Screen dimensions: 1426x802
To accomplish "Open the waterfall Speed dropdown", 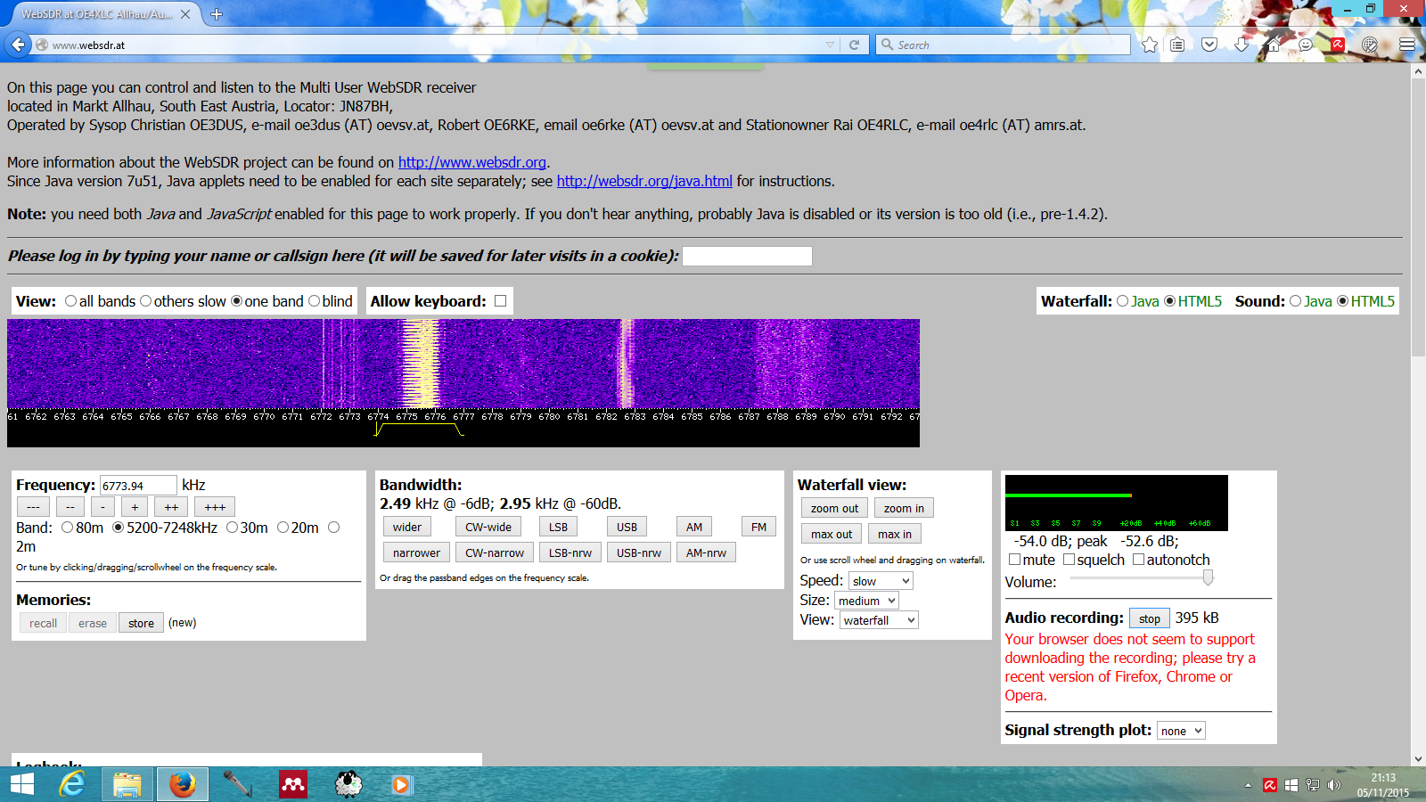I will click(880, 581).
